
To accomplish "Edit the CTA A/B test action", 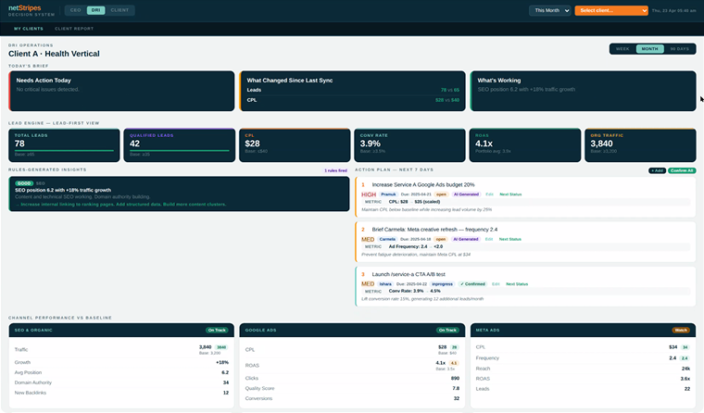I will pos(496,284).
